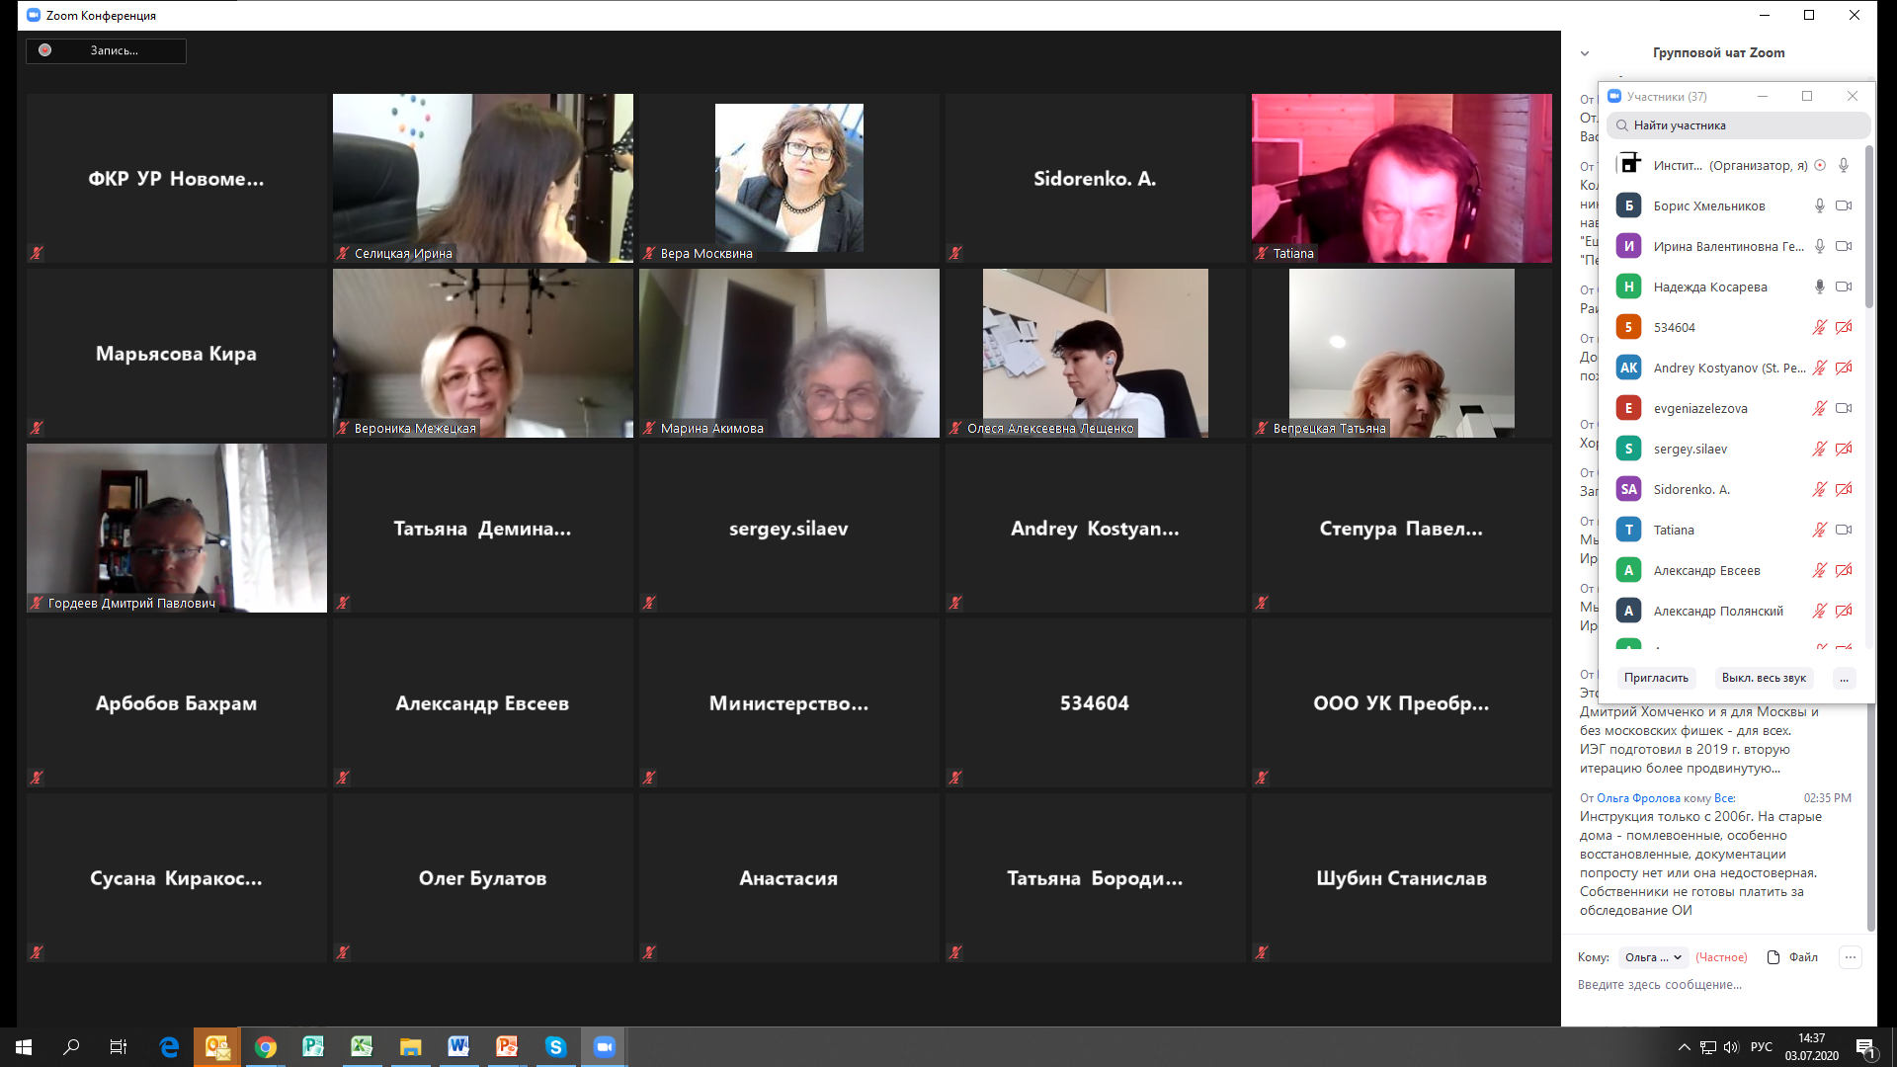The width and height of the screenshot is (1897, 1067).
Task: Click disabled camera icon for Andrey Kostyanov
Action: pyautogui.click(x=1844, y=368)
